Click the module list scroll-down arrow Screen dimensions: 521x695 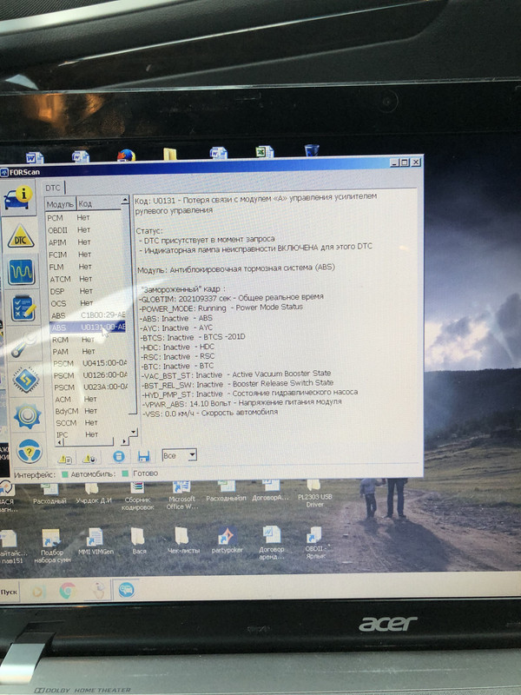(134, 432)
